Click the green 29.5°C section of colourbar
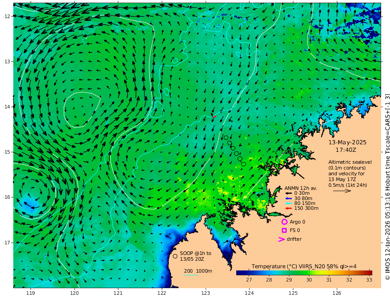The height and width of the screenshot is (301, 390). coord(299,273)
